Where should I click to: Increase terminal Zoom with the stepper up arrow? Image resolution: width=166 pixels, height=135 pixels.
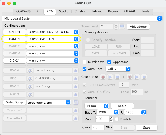(111, 118)
